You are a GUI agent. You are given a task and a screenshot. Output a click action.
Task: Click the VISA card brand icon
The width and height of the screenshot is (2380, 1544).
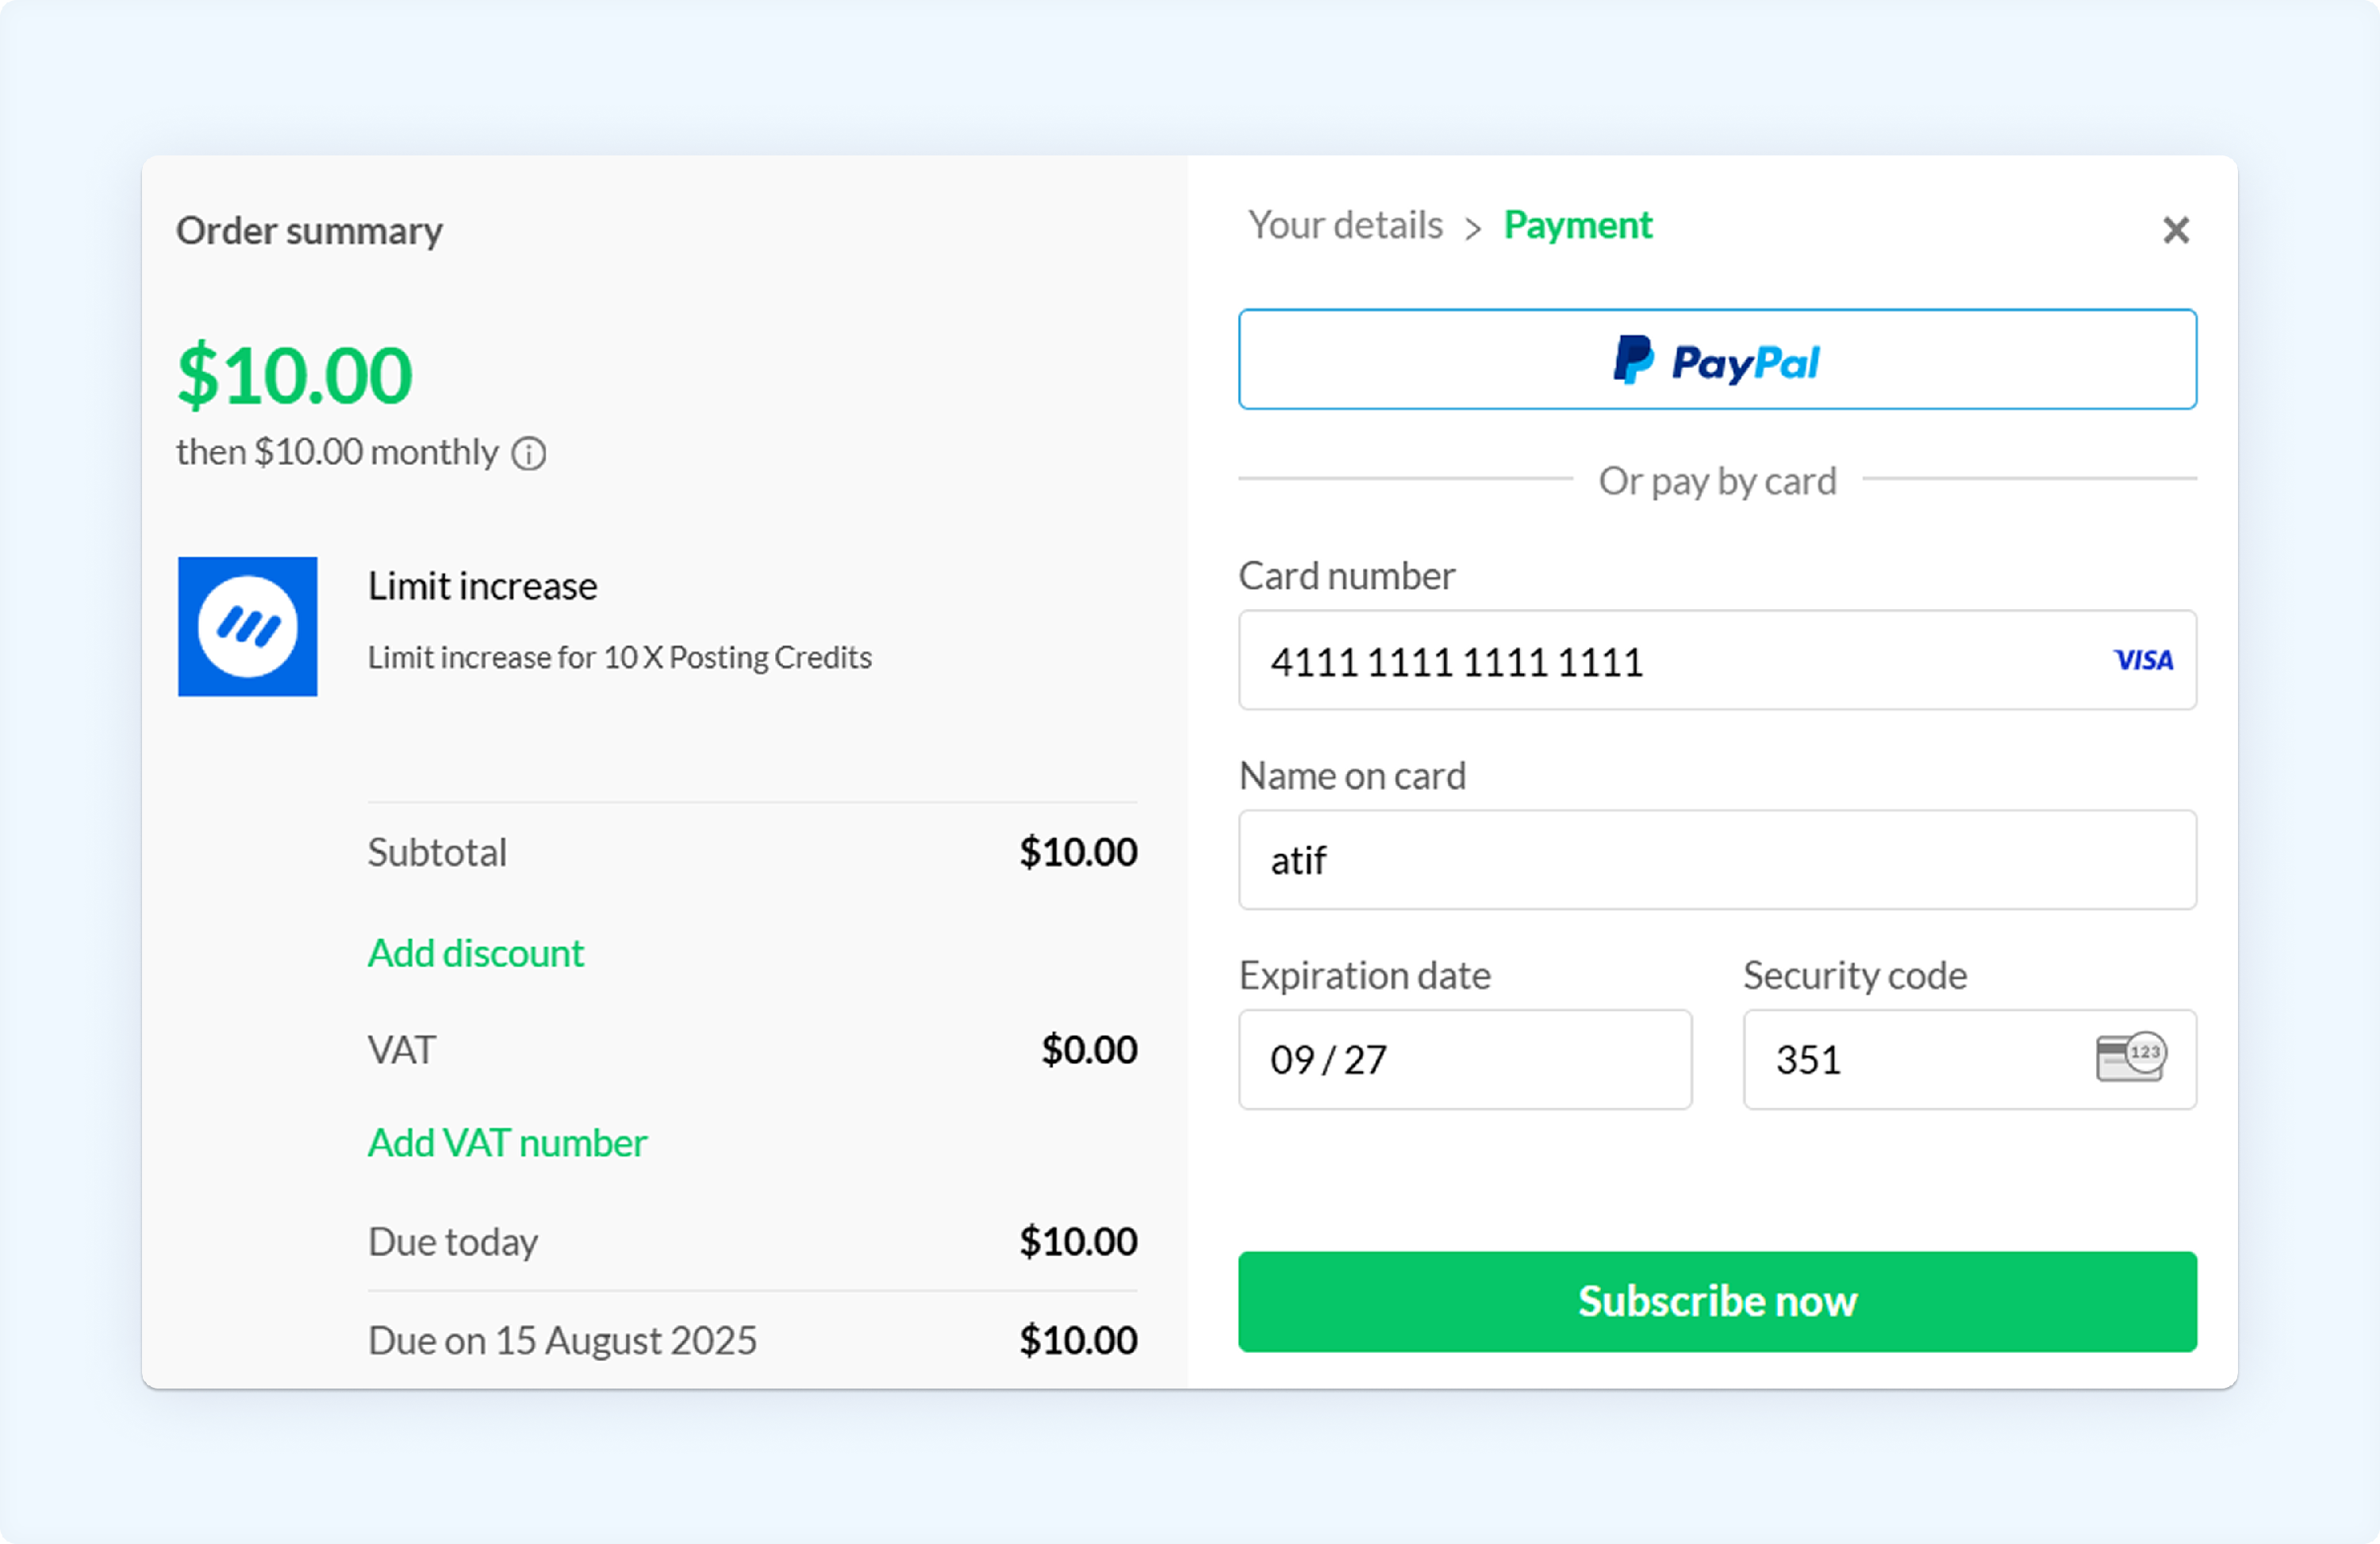click(x=2144, y=660)
